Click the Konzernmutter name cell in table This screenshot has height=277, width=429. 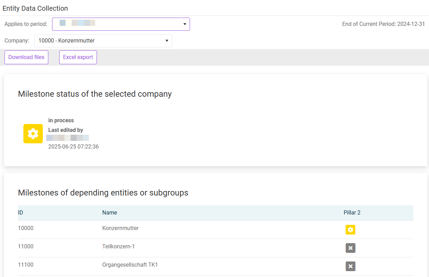pyautogui.click(x=120, y=228)
